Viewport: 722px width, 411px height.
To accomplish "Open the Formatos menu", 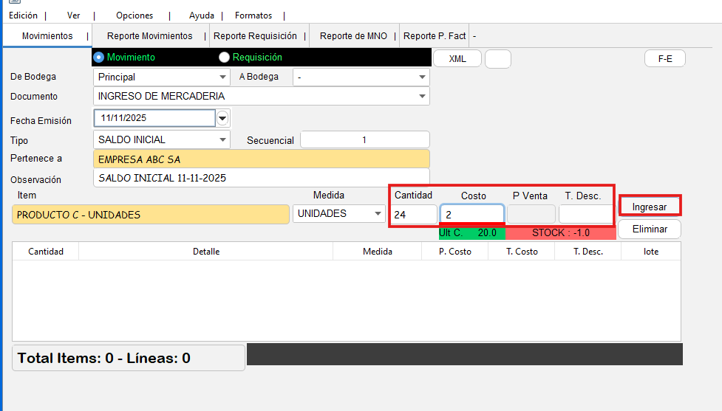I will click(253, 15).
